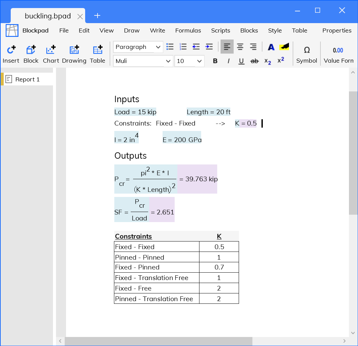The height and width of the screenshot is (346, 358).
Task: Pick text highlight color
Action: tap(284, 47)
